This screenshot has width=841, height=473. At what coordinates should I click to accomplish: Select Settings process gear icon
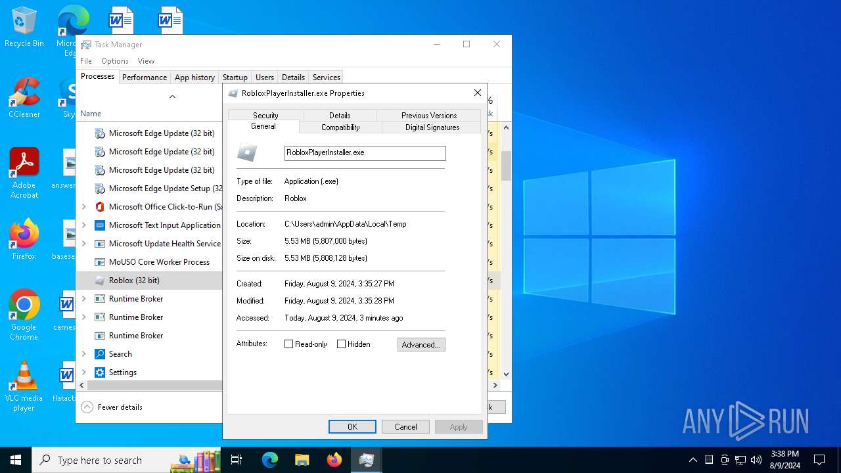tap(100, 372)
